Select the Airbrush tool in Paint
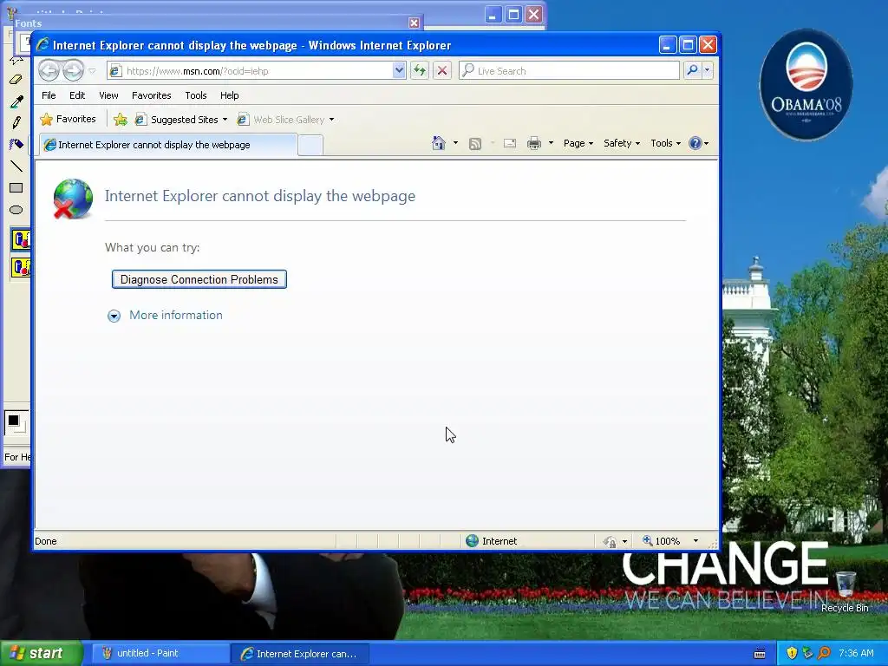 coord(16,145)
